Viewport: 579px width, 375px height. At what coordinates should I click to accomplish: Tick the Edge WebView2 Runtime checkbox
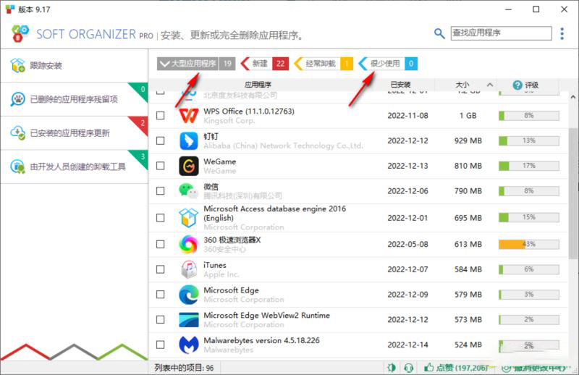click(x=160, y=319)
